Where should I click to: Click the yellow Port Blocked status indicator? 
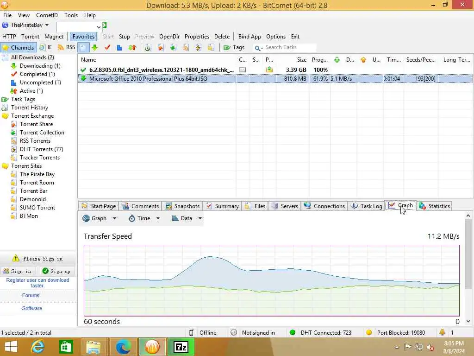coord(369,333)
